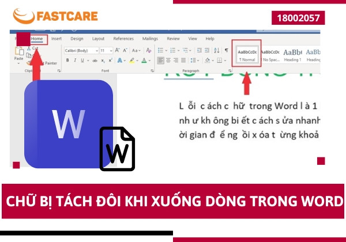Go to the References tab
This screenshot has height=242, width=346.
click(123, 39)
